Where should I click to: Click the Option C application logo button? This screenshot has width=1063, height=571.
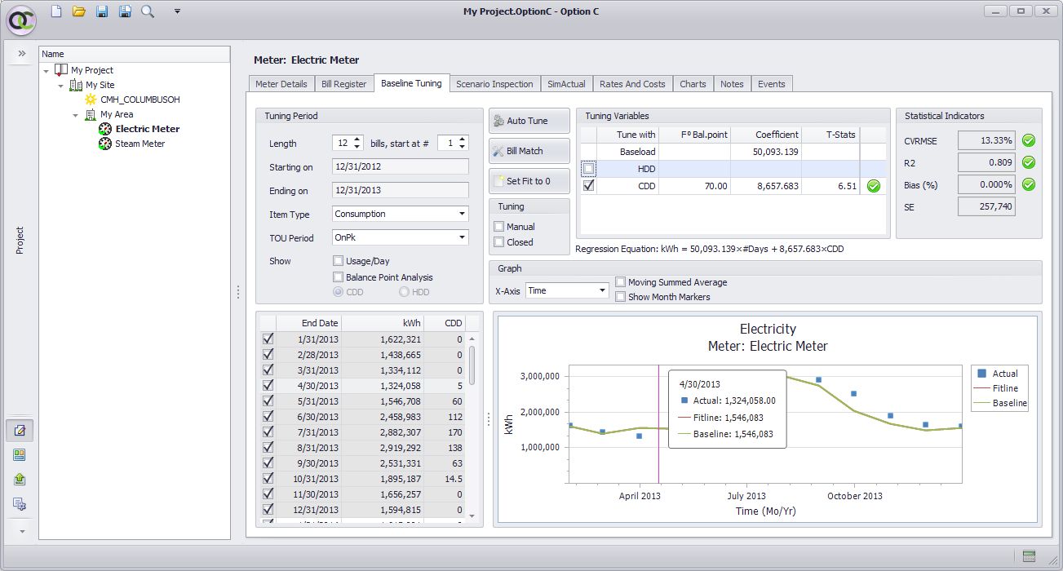(x=20, y=20)
